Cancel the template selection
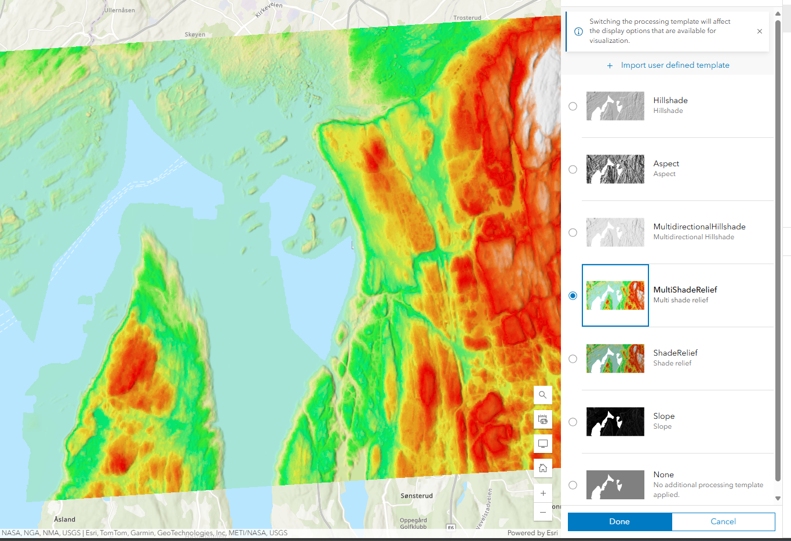 (x=723, y=521)
